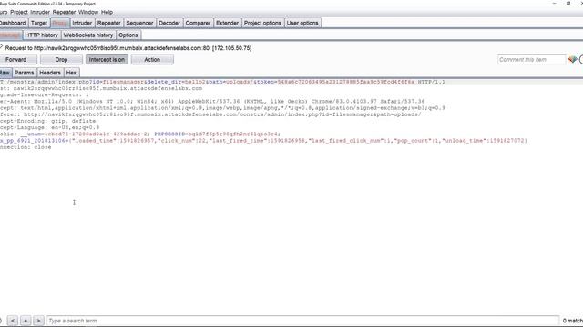The width and height of the screenshot is (583, 327).
Task: Select the Proxy main tab
Action: click(59, 23)
